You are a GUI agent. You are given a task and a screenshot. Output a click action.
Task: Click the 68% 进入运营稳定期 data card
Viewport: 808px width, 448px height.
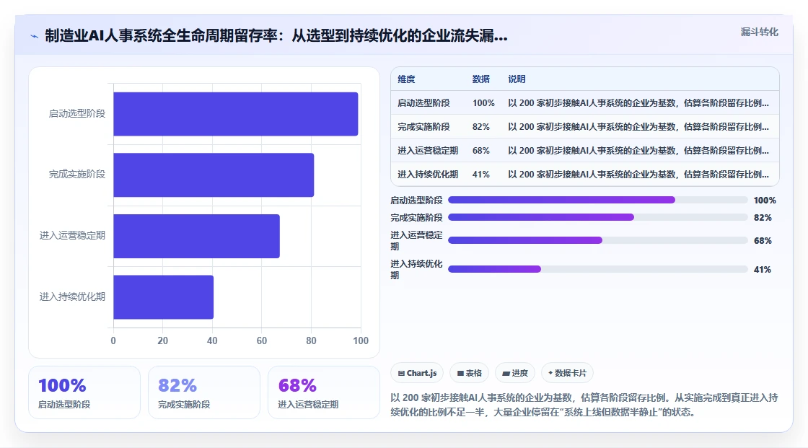(x=324, y=392)
